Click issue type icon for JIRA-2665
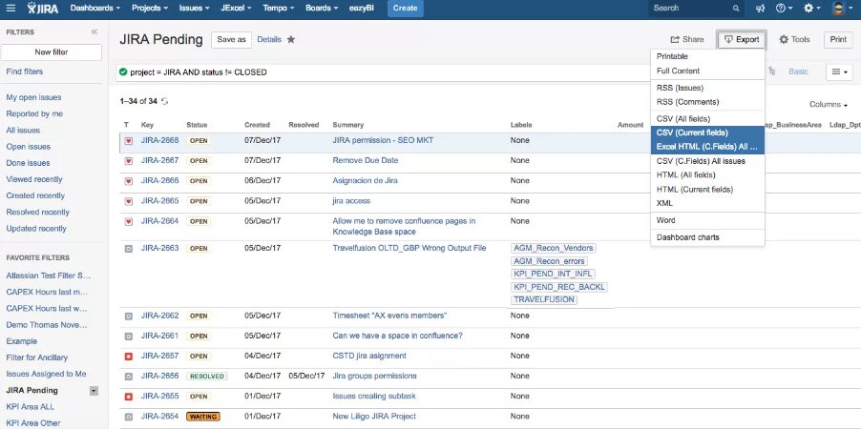 [129, 202]
